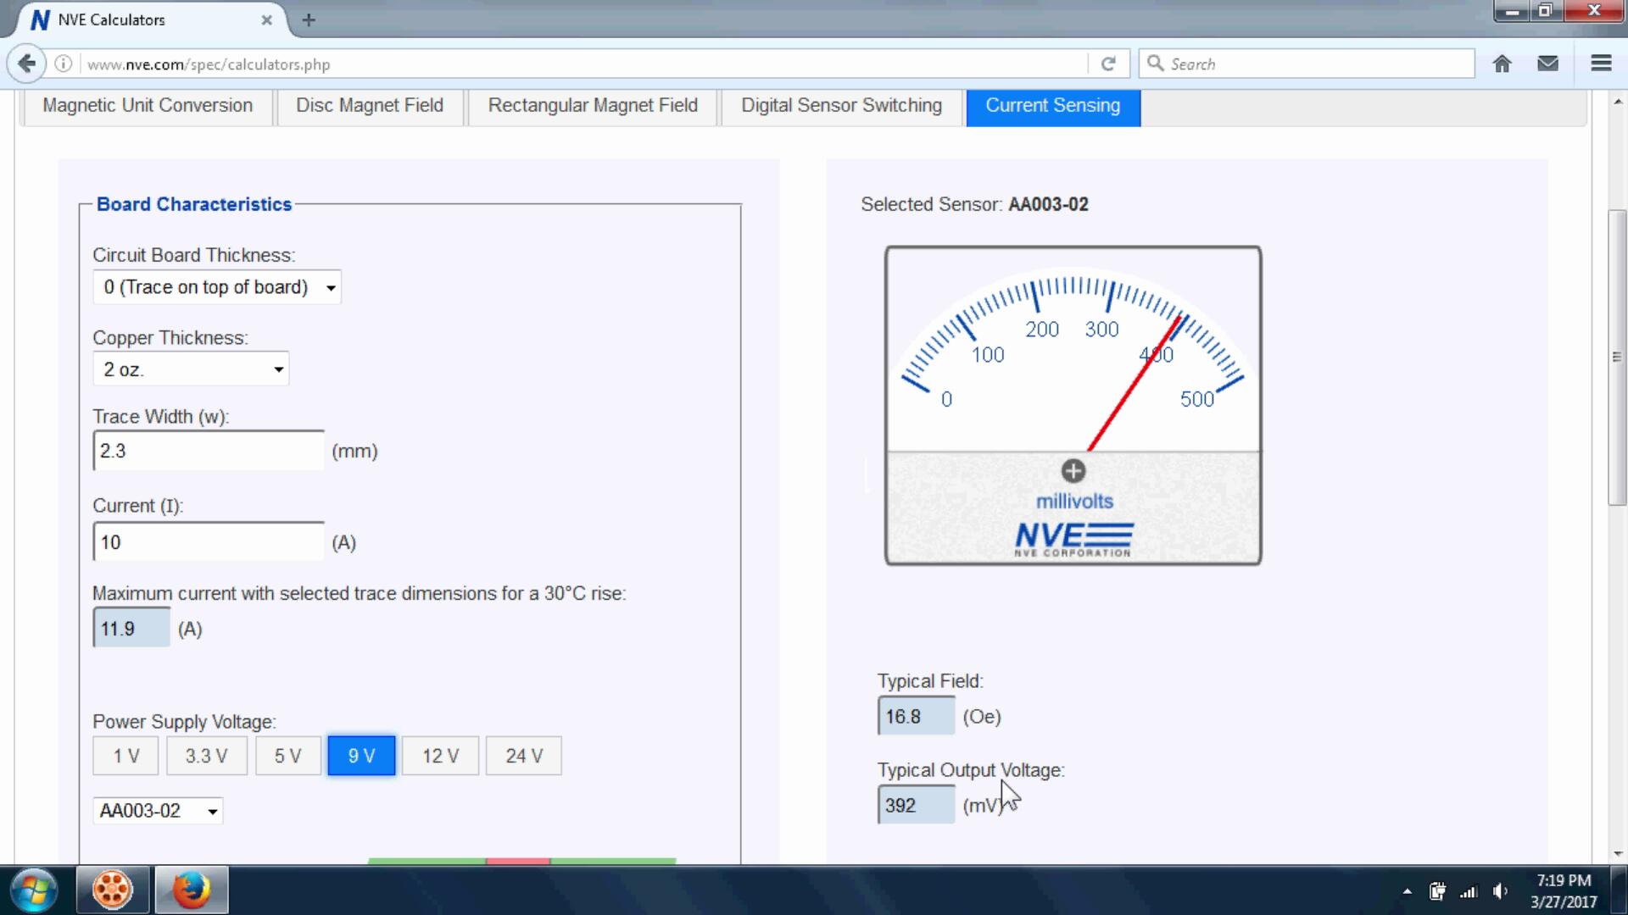The width and height of the screenshot is (1628, 915).
Task: Open the volume speaker tray icon
Action: pyautogui.click(x=1500, y=891)
